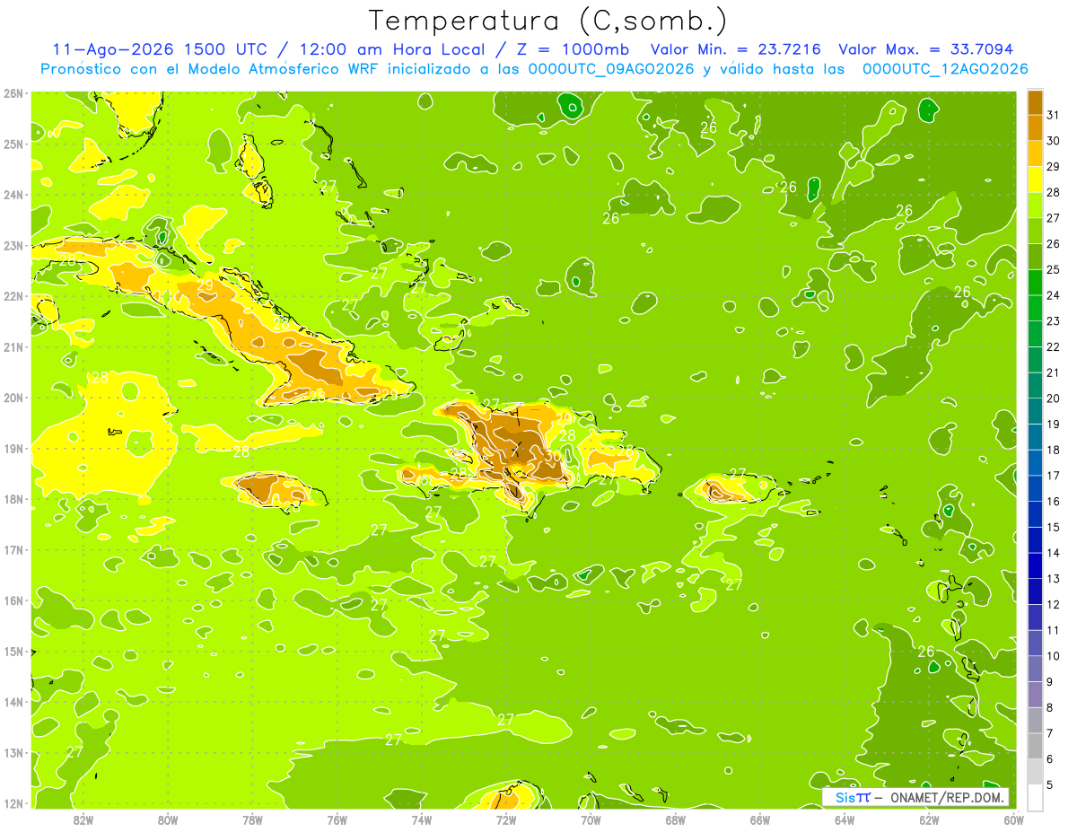Pick the legend band between 29 and 30
This screenshot has width=1077, height=832.
[1035, 153]
